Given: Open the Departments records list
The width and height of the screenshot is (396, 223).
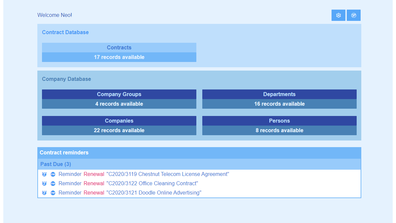Looking at the screenshot, I should 279,94.
